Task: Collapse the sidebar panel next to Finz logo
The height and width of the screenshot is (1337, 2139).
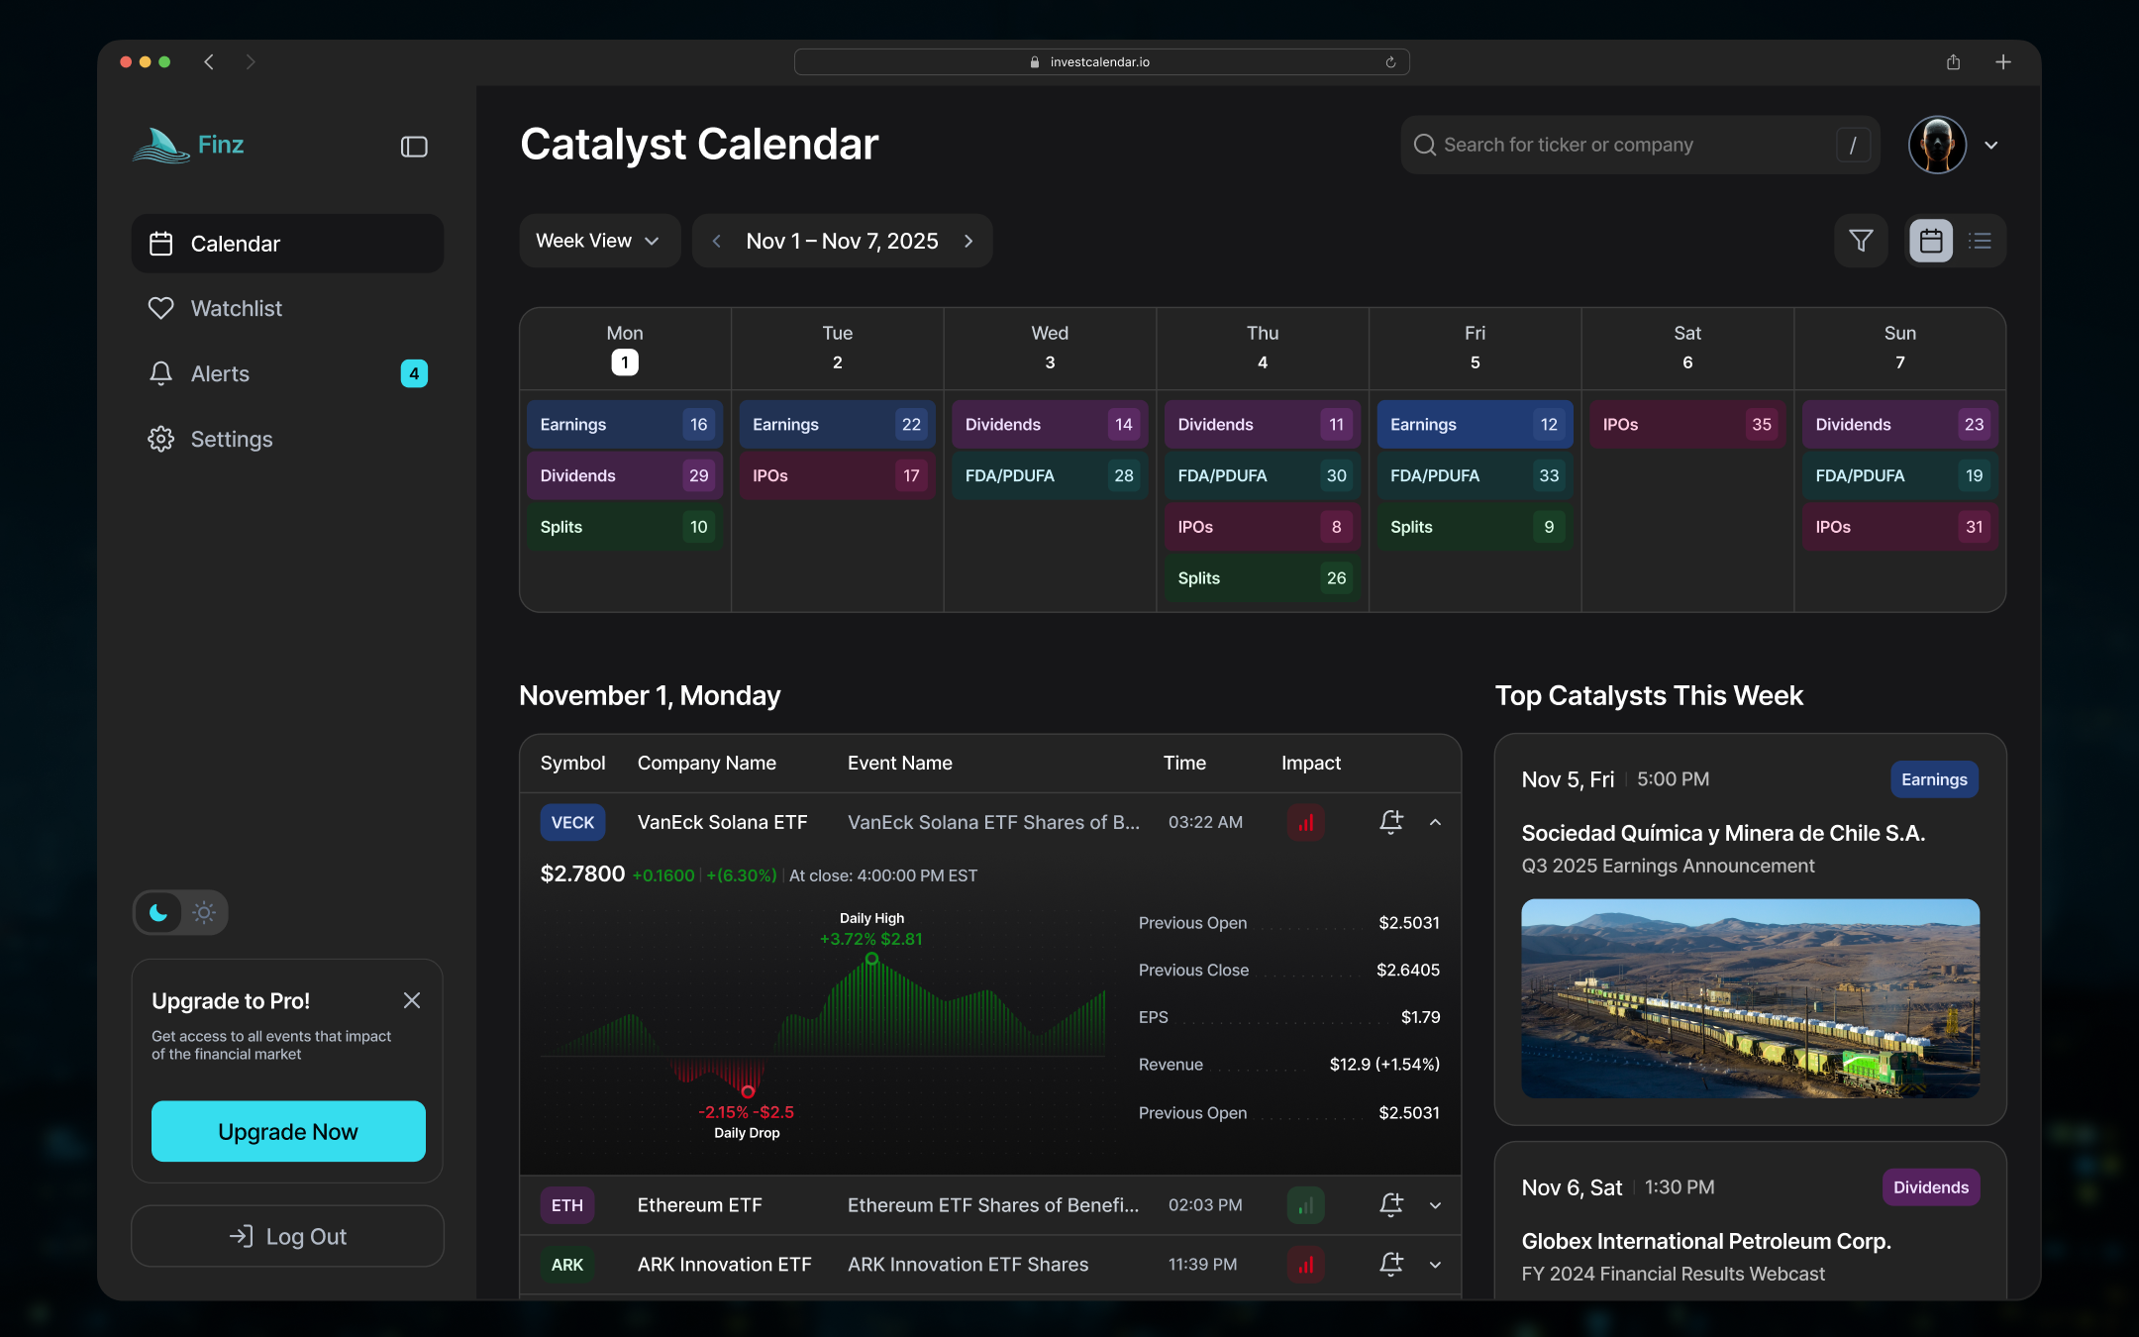Action: point(413,146)
